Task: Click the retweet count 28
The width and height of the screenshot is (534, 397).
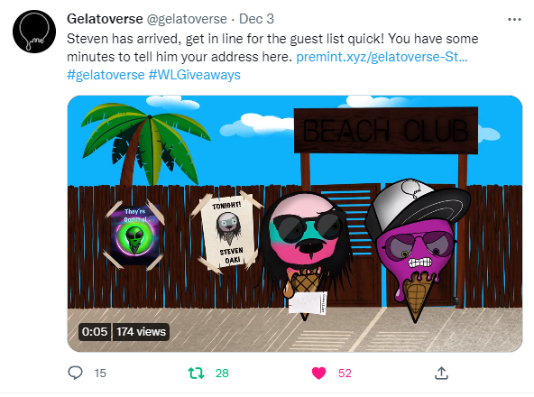Action: coord(222,374)
